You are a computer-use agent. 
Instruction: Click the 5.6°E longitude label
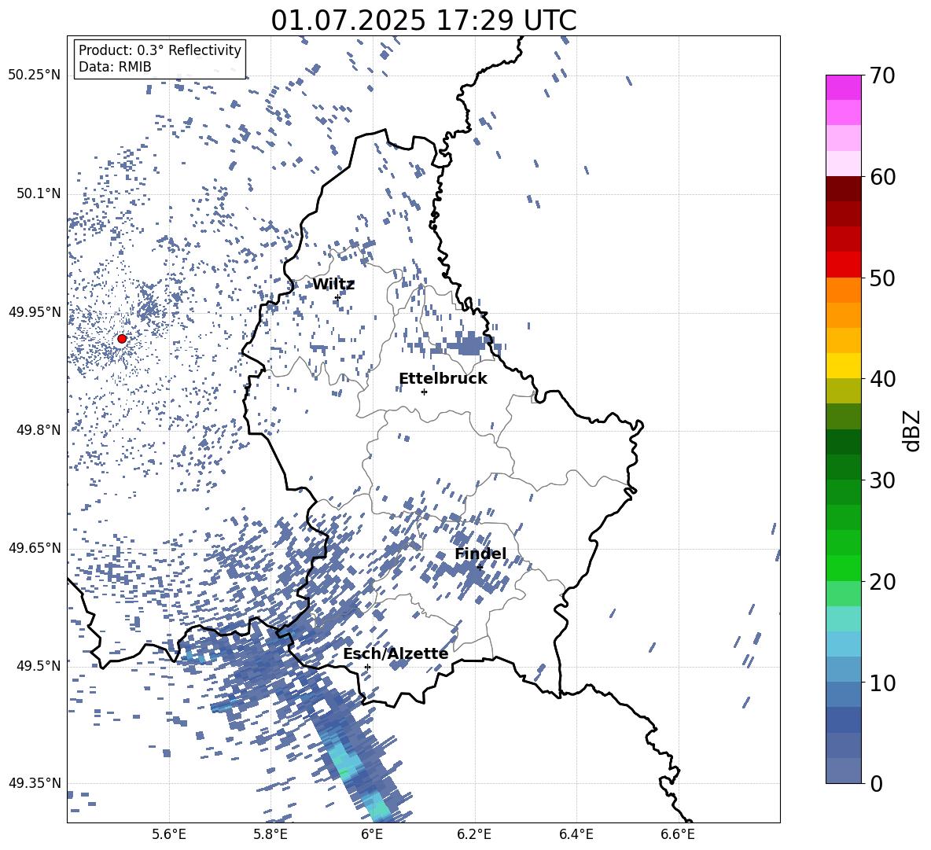coord(169,834)
